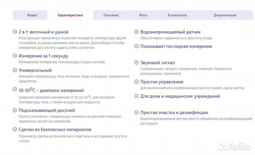Click checkmark icon beside "Универсальный"
This screenshot has height=155, width=255.
click(15, 70)
